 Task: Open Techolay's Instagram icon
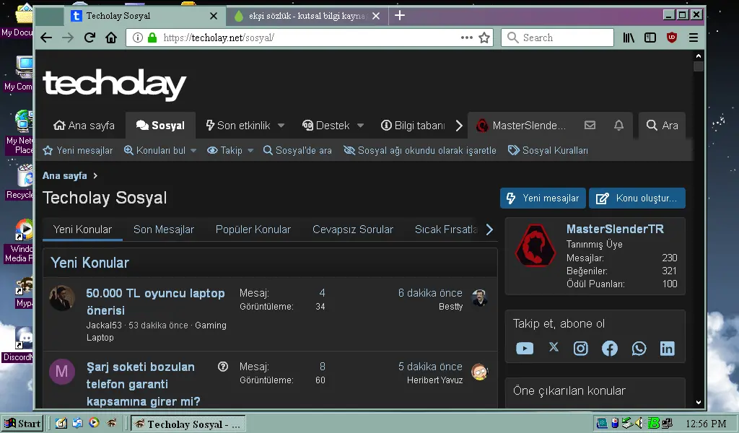point(581,349)
